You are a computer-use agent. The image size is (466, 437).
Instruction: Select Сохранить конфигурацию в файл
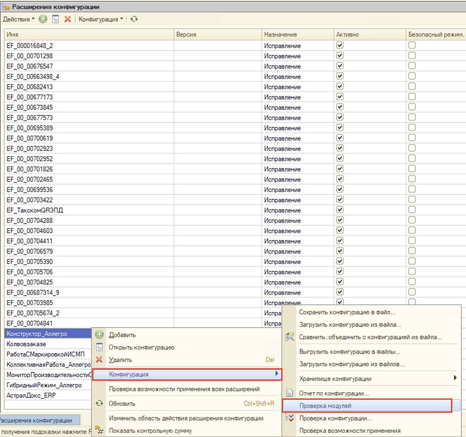tap(347, 312)
